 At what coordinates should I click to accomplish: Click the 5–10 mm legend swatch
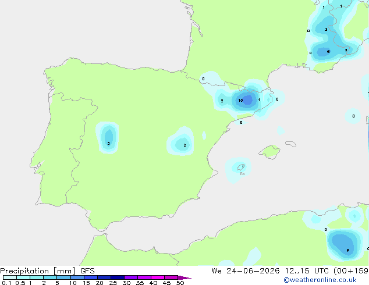point(63,277)
